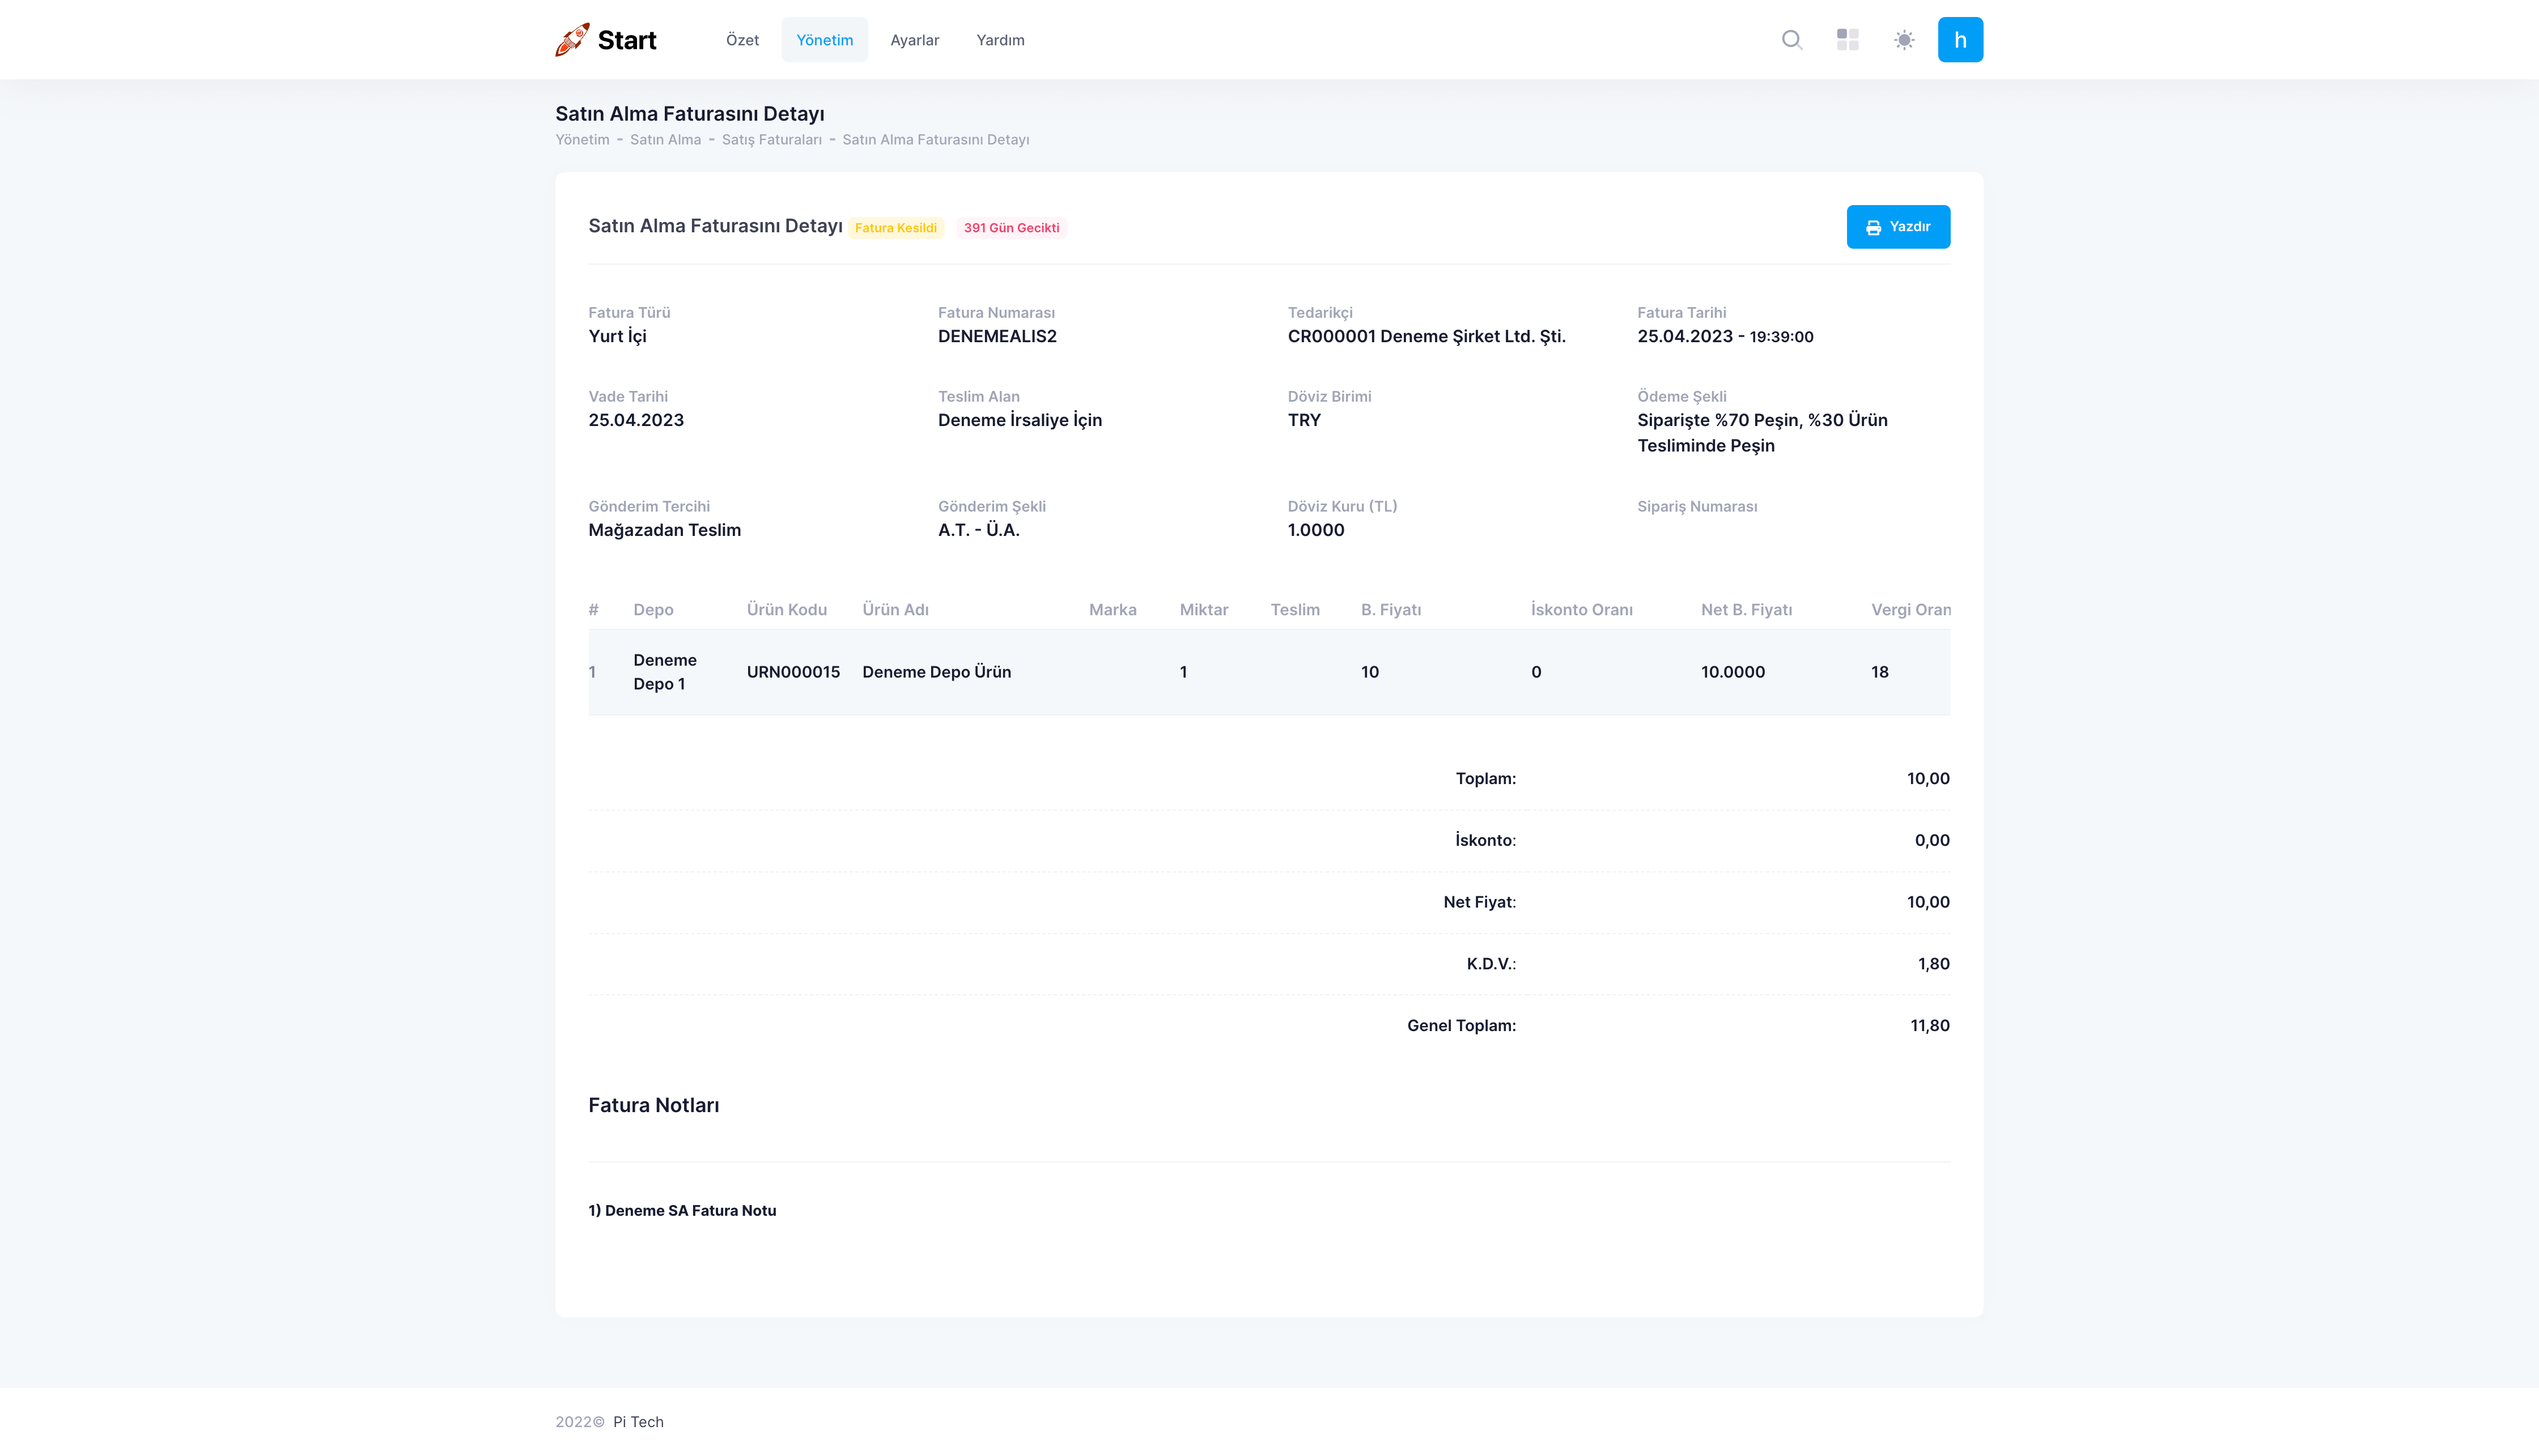Go to Satış Faturaları breadcrumb link
2539x1456 pixels.
point(771,140)
